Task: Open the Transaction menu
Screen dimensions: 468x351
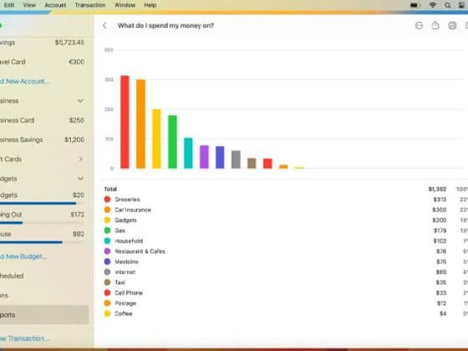Action: click(90, 5)
